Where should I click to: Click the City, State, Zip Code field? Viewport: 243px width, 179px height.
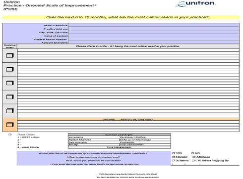click(x=154, y=32)
